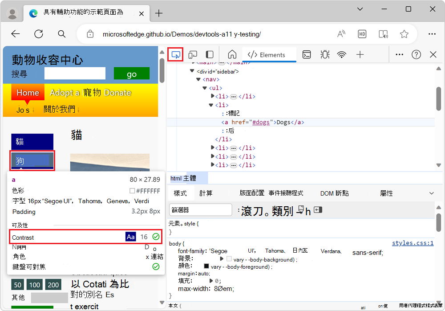Open immersive reader icon
Screen dimensions: 445x311
tap(383, 34)
